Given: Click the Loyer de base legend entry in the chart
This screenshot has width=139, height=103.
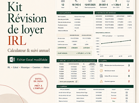Looking at the screenshot, I should tap(119, 36).
